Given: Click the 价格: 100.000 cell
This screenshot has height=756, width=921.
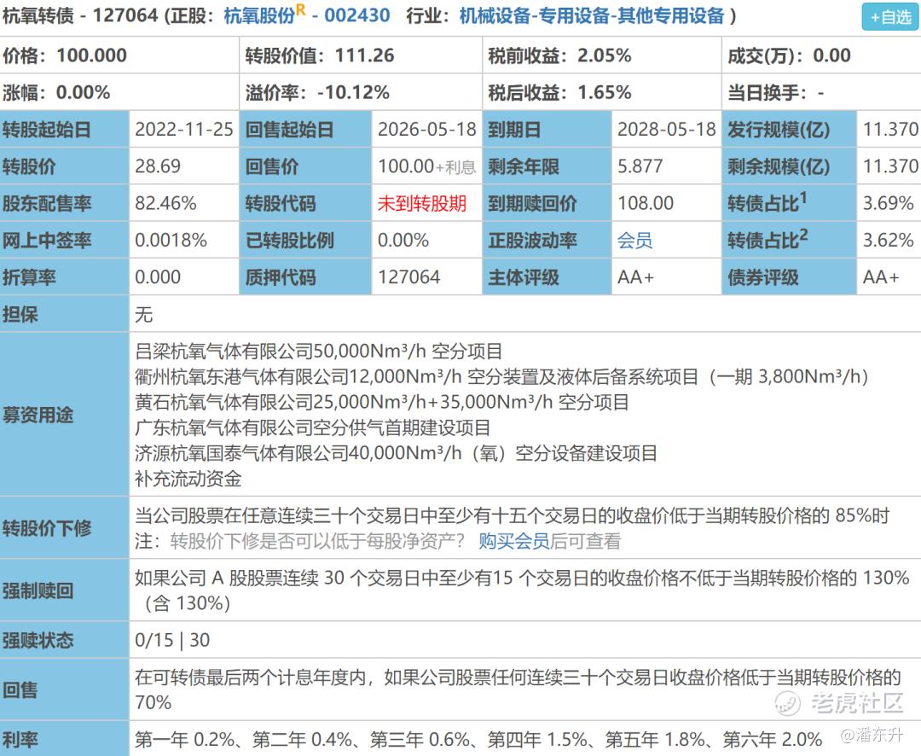Looking at the screenshot, I should (119, 55).
